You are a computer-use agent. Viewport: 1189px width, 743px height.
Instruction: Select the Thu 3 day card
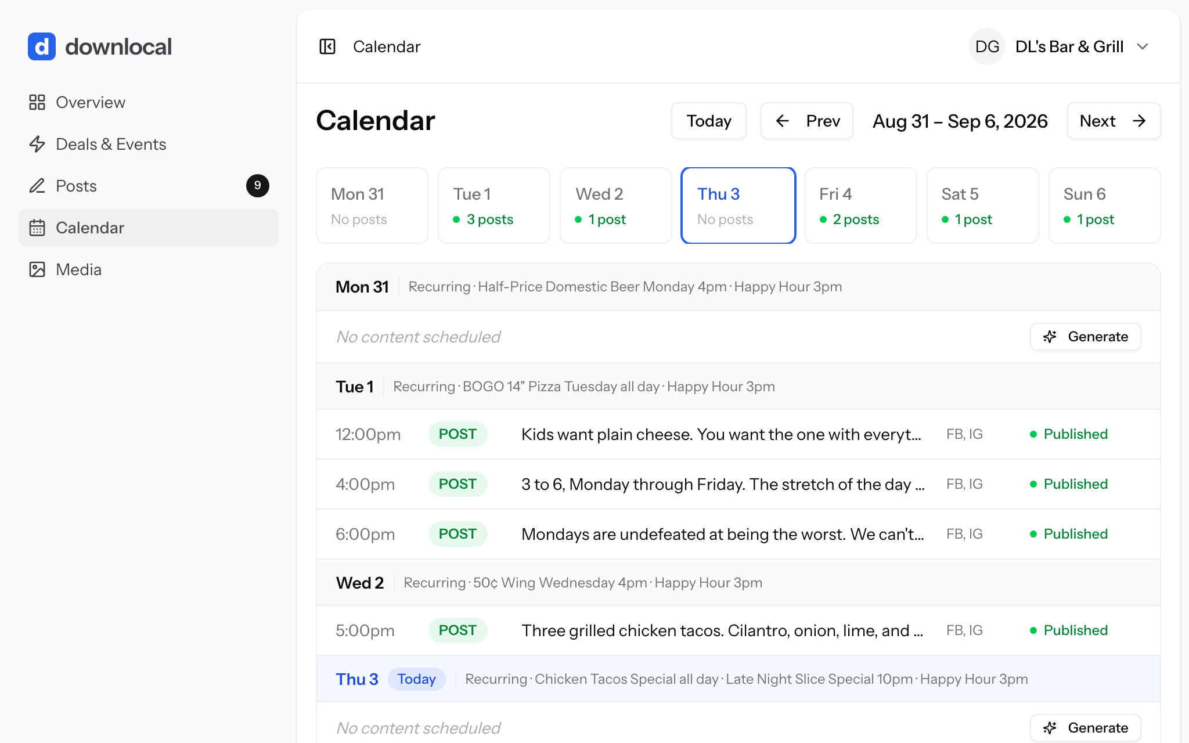tap(738, 205)
